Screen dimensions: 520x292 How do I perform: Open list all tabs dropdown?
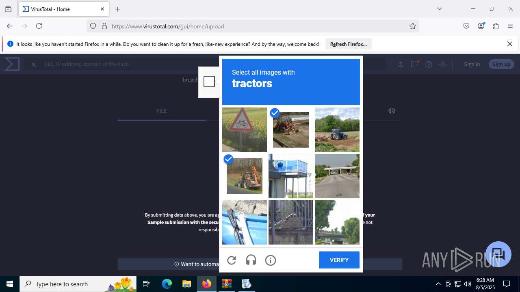point(440,9)
